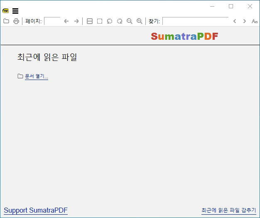
Task: Click 최근에 읽은 파일 감추기 link
Action: tap(229, 211)
